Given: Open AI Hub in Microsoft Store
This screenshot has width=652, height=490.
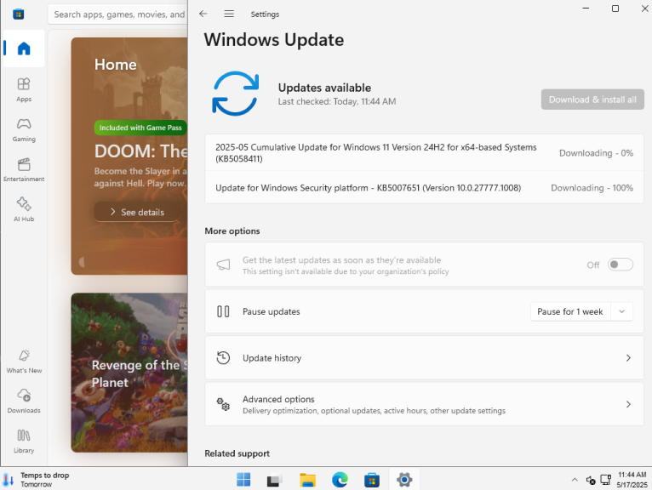Looking at the screenshot, I should [x=24, y=209].
